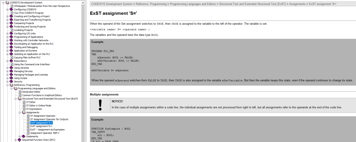
Task: Click the page icon of Using the Command-Line Interface
Action: (x=12, y=64)
